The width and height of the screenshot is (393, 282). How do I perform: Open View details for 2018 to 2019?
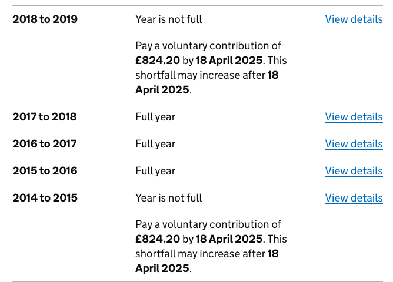(x=354, y=19)
